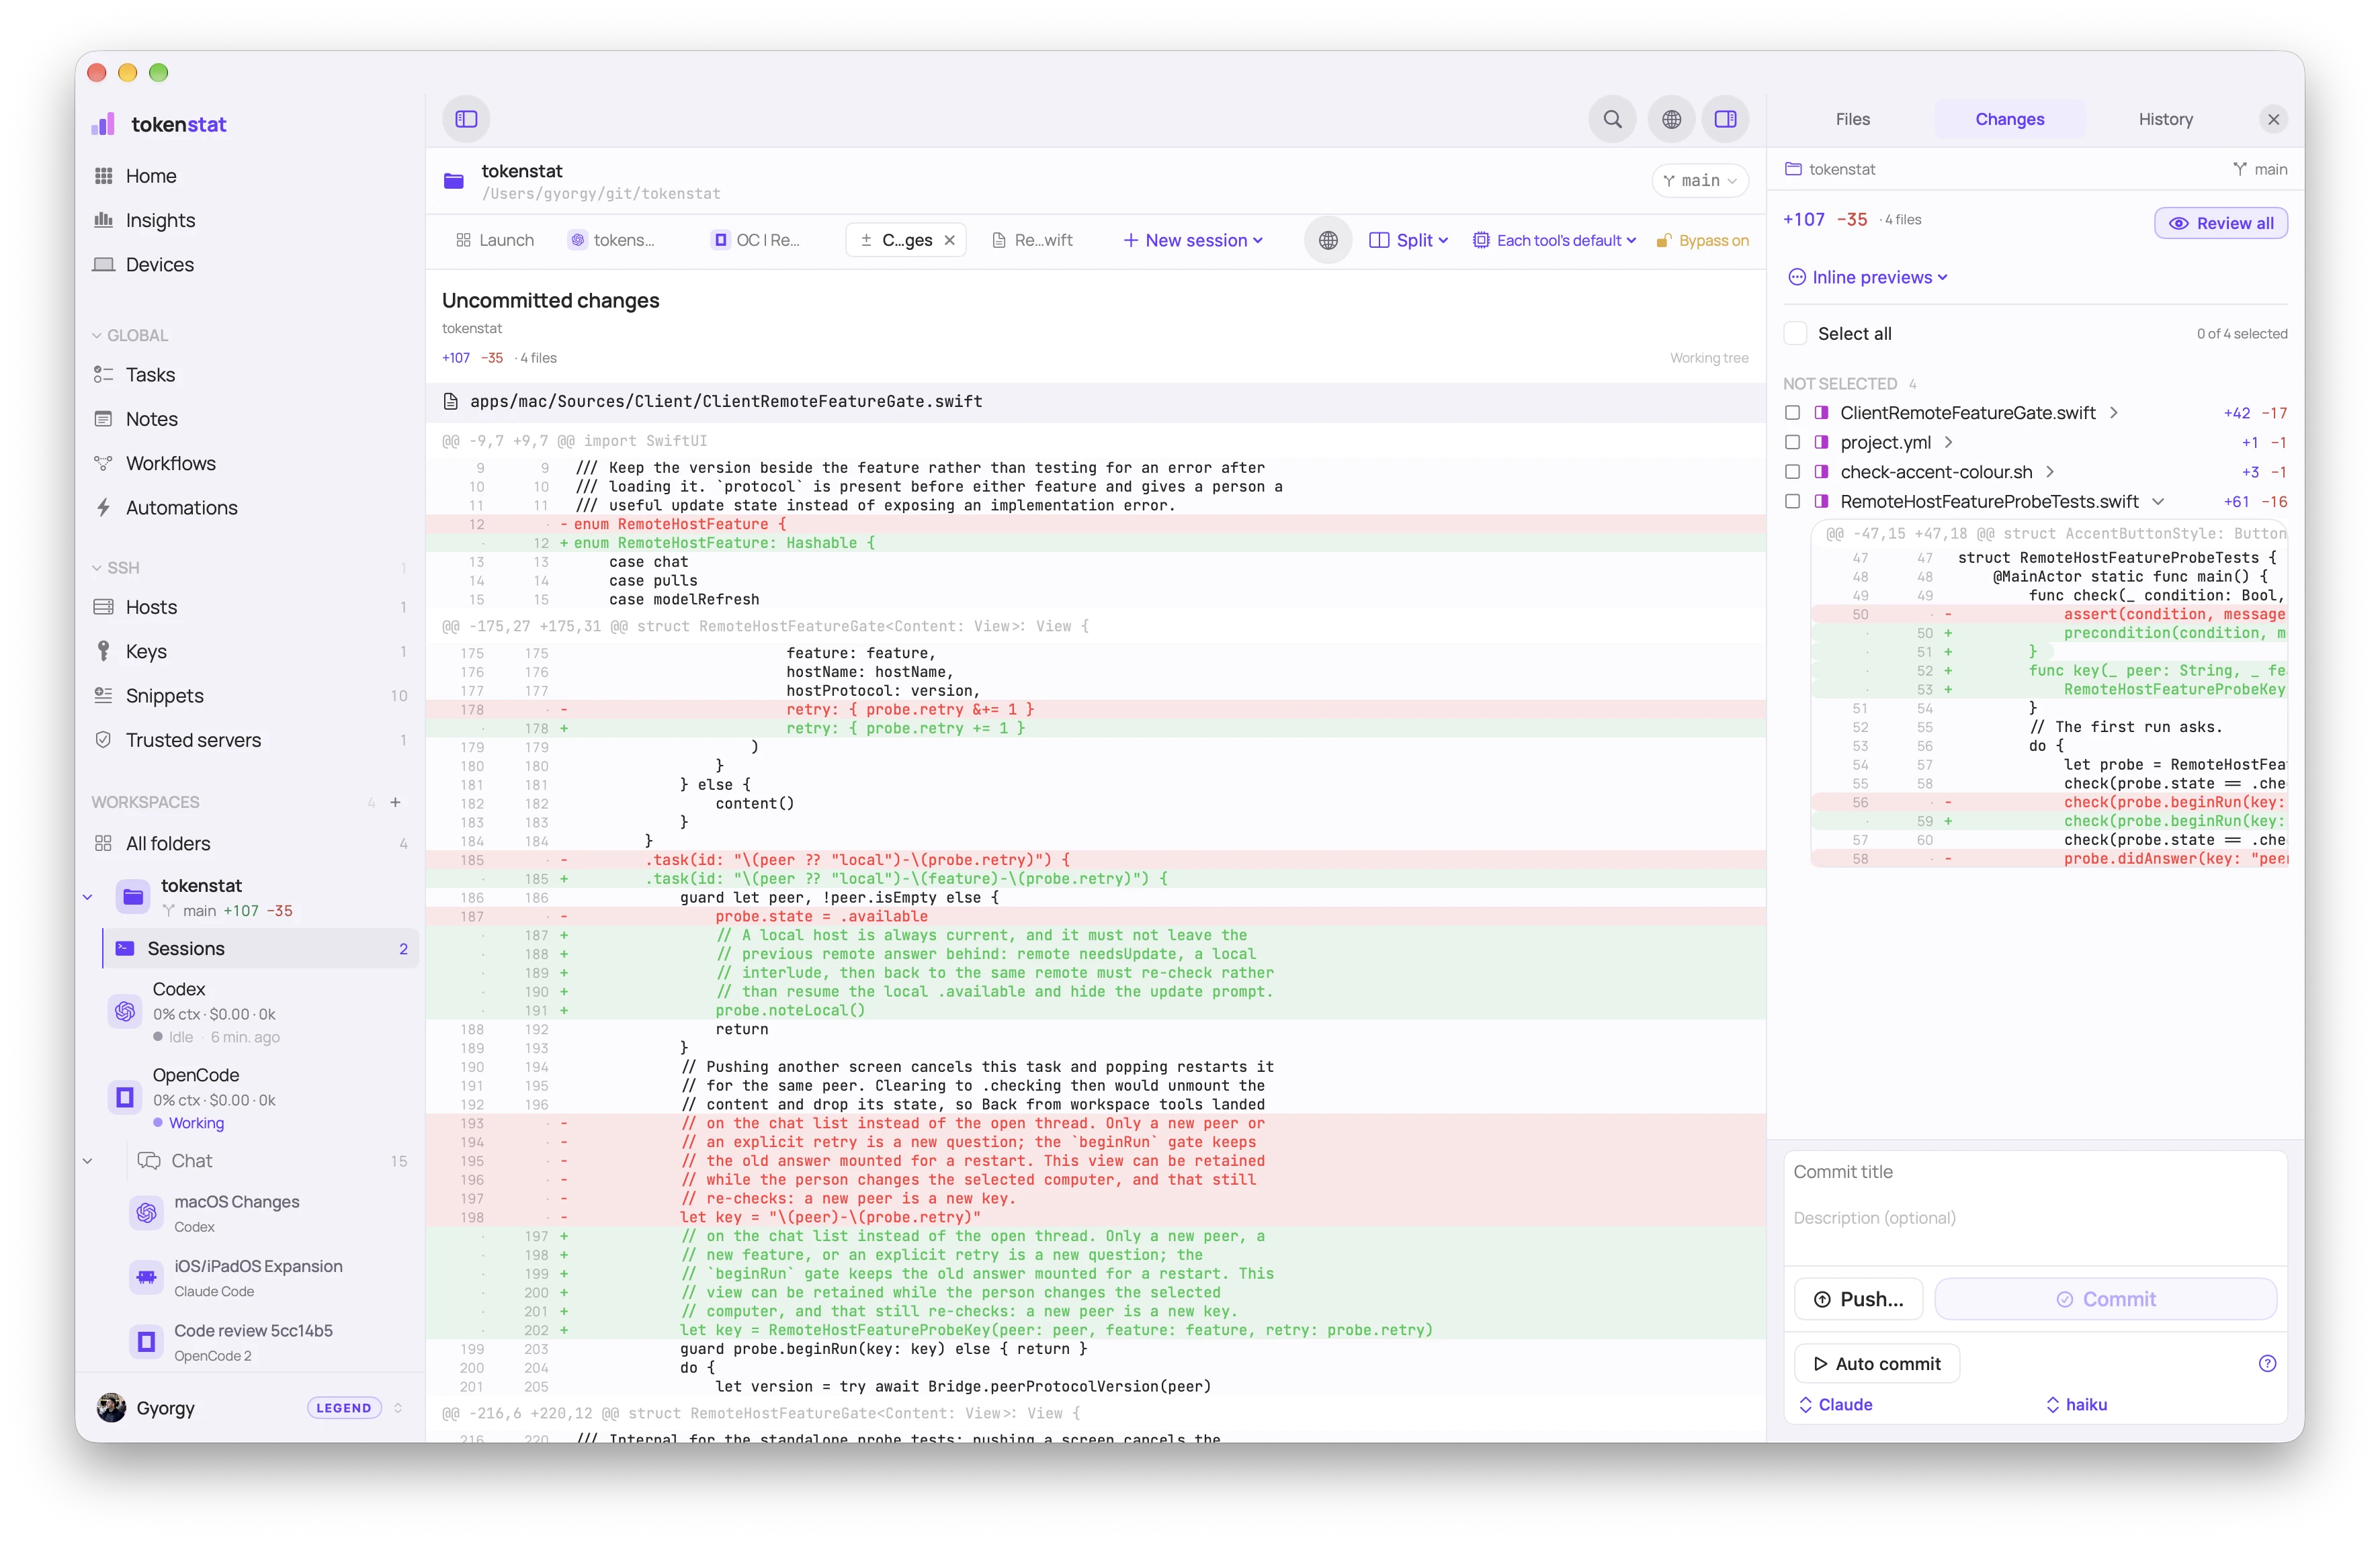Click the globe button beside New session
Viewport: 2380px width, 1542px height.
[1328, 240]
